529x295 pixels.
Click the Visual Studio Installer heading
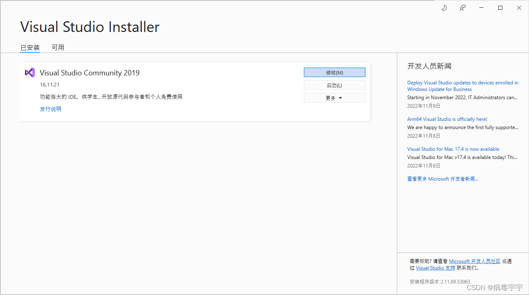point(90,27)
